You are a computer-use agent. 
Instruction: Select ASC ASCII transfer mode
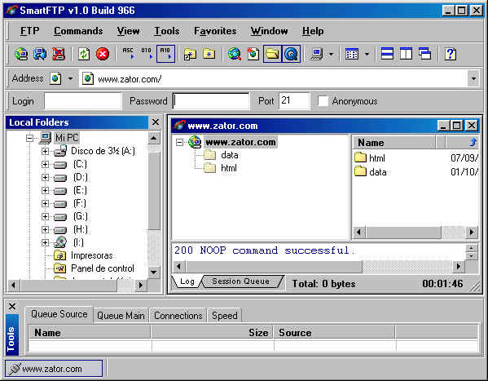click(128, 54)
